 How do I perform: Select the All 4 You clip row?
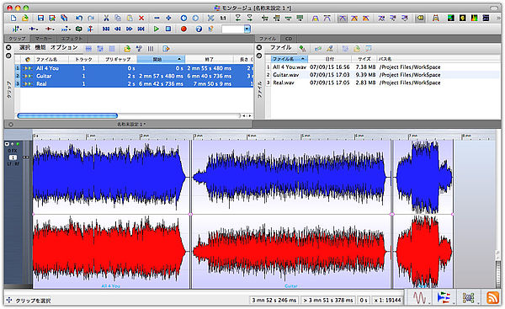[x=135, y=68]
